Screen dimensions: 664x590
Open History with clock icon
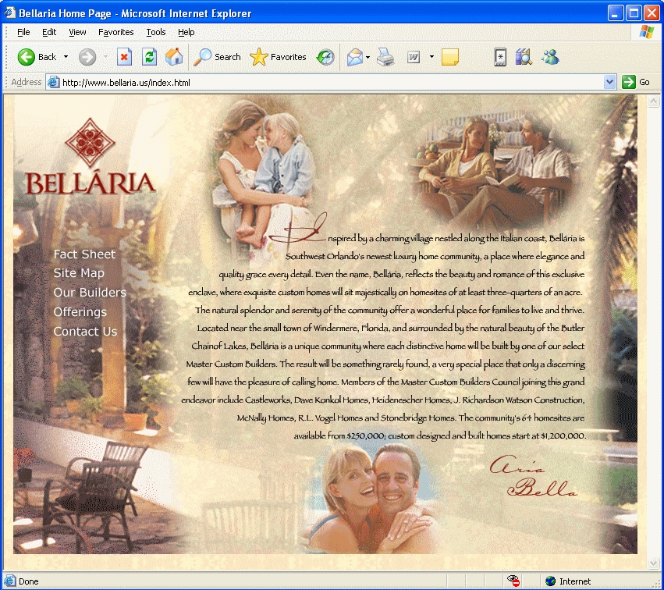(x=325, y=57)
